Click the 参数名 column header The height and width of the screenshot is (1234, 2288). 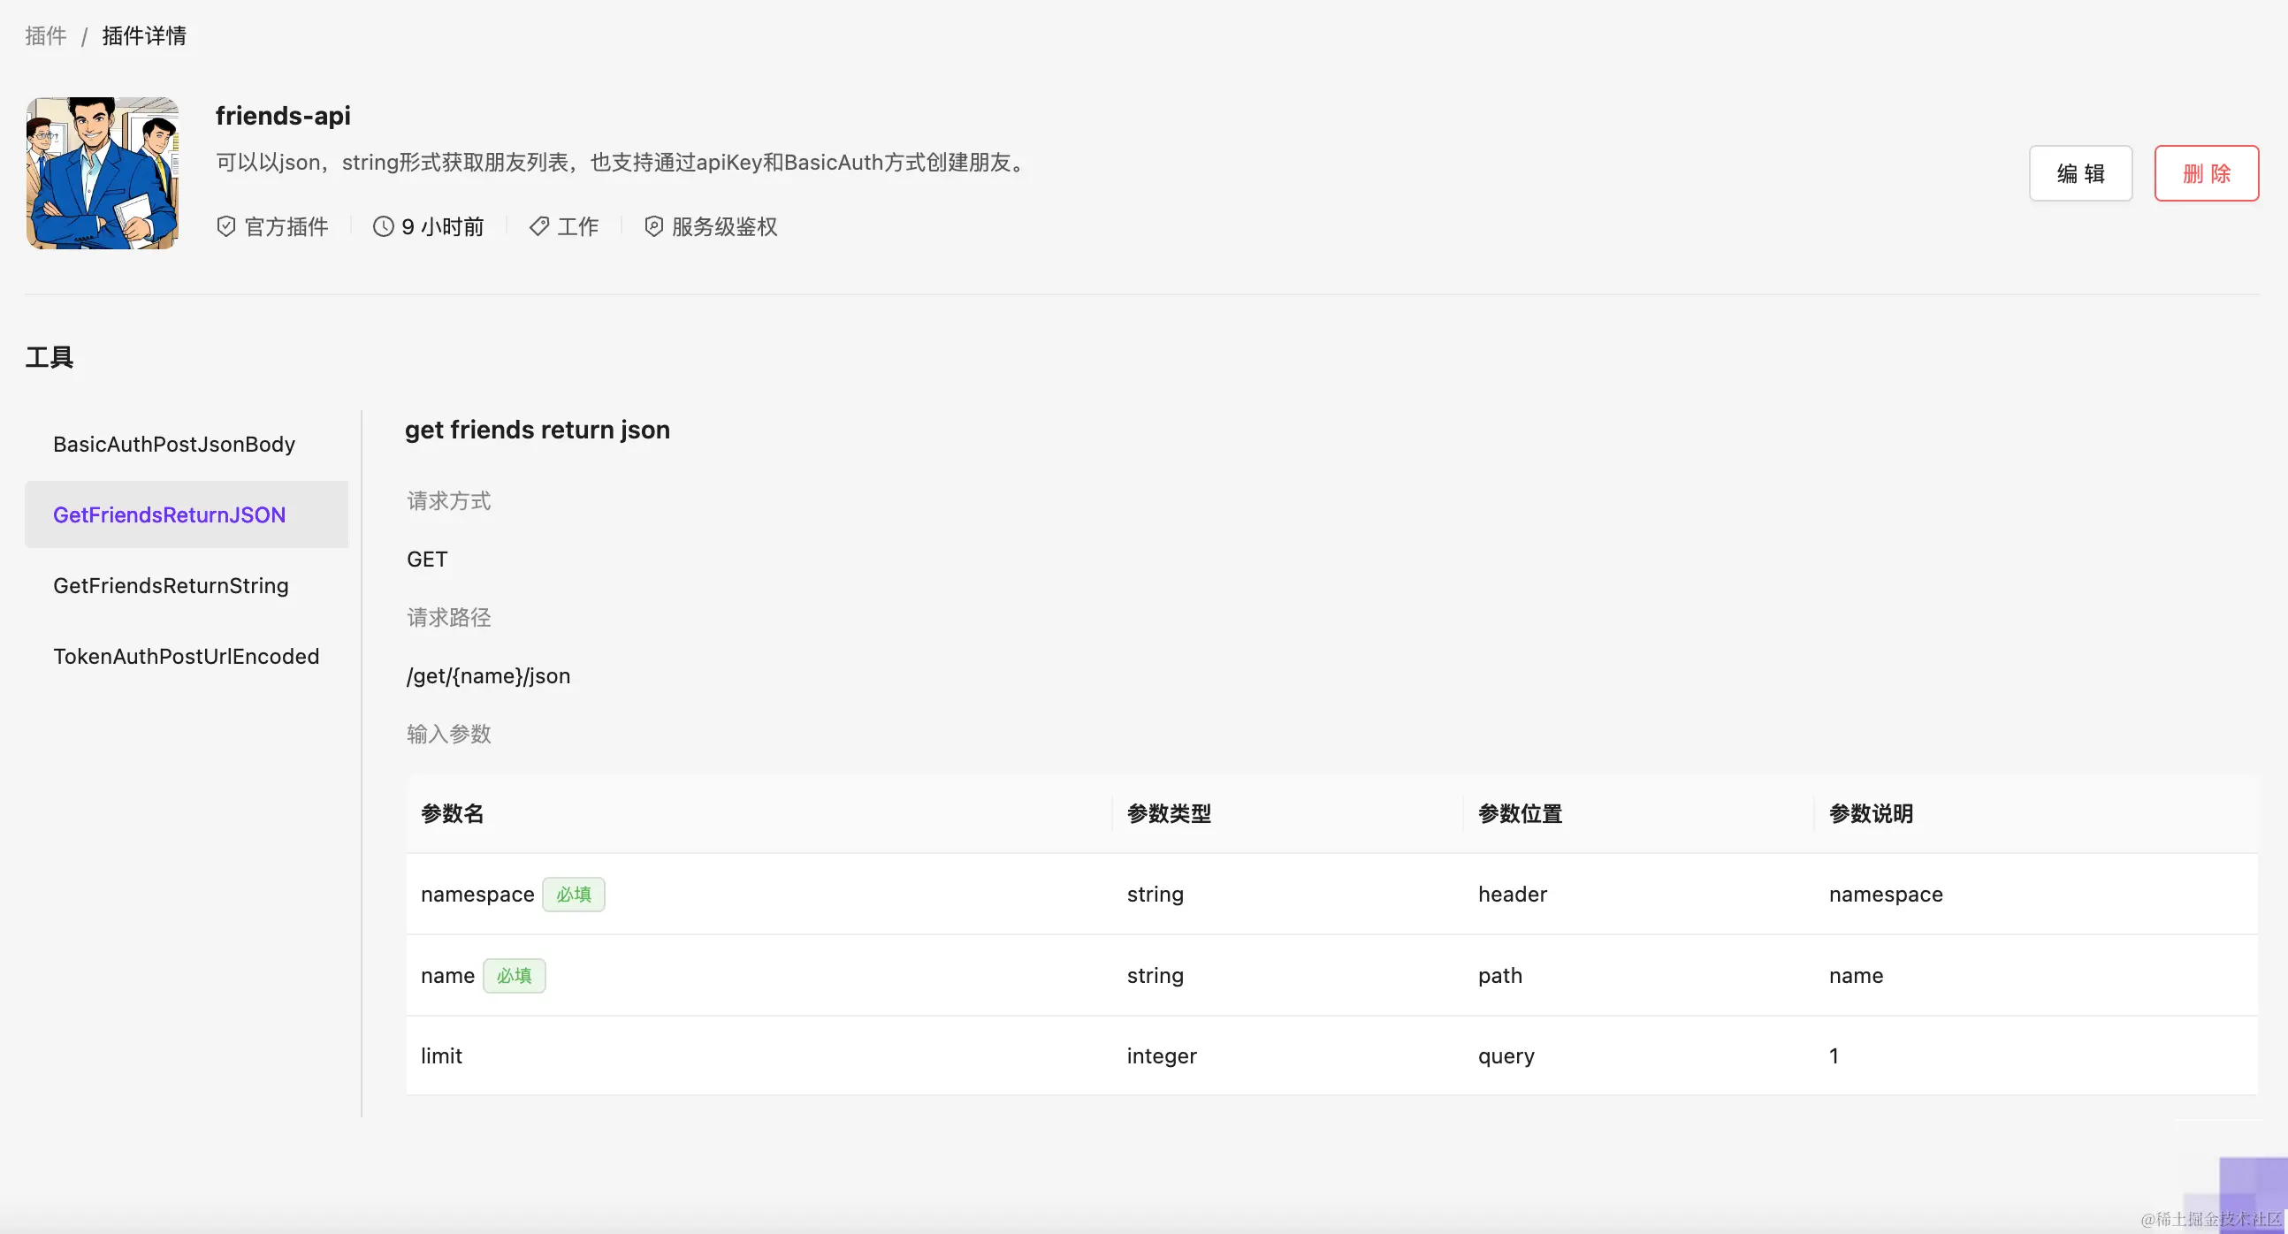click(x=452, y=813)
